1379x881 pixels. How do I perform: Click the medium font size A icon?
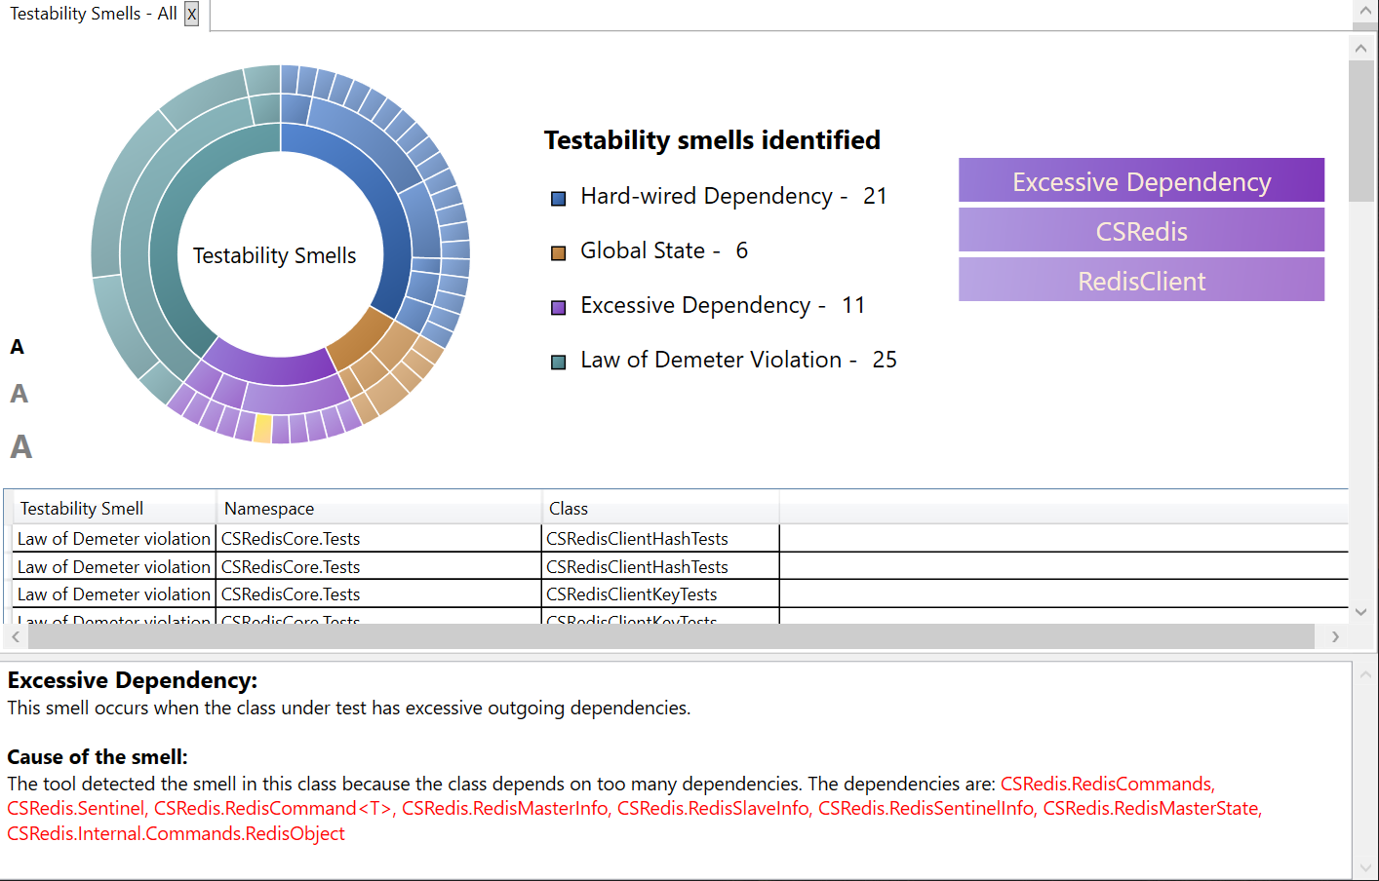coord(19,394)
